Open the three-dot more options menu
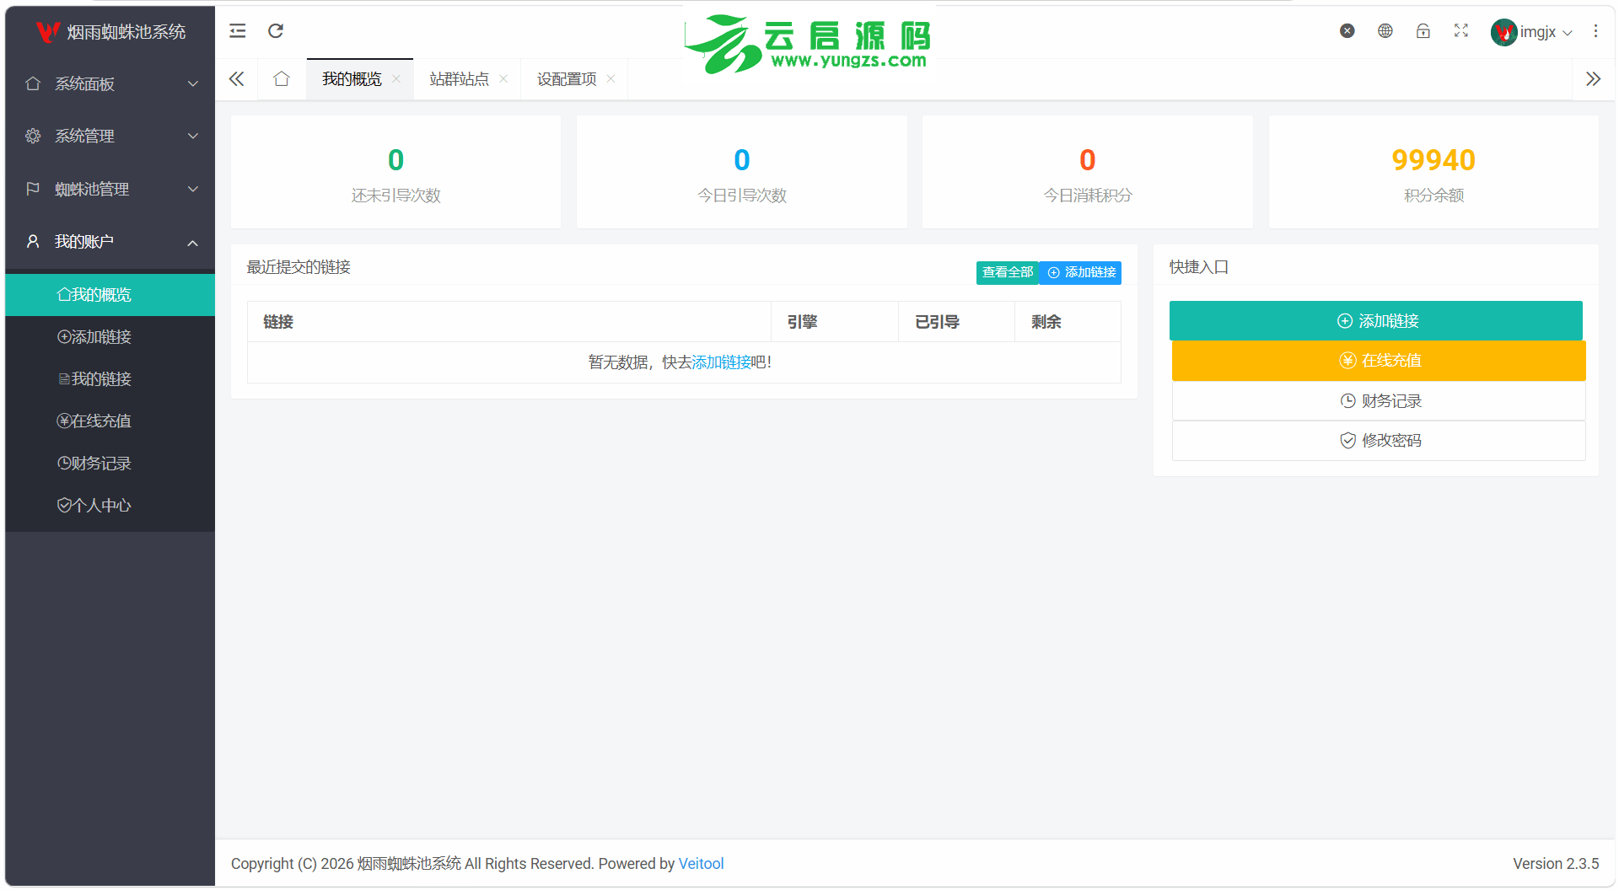Screen dimensions: 1619x890 point(1595,31)
